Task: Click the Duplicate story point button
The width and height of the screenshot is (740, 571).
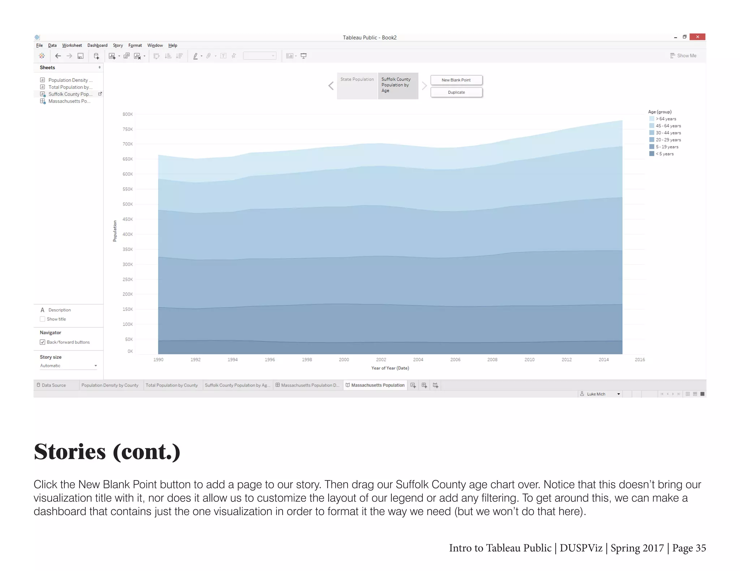Action: coord(456,92)
